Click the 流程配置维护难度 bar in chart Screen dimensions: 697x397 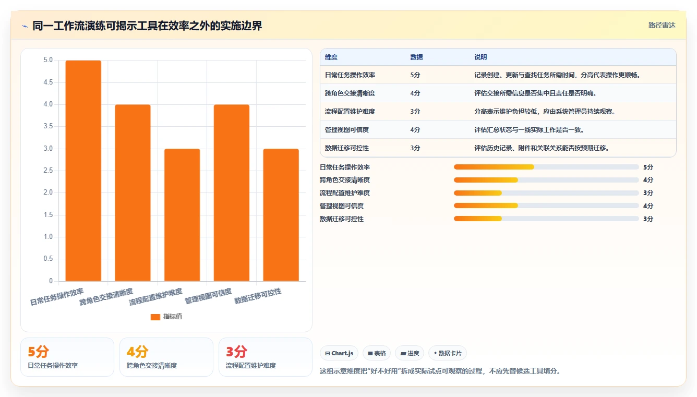pos(182,215)
